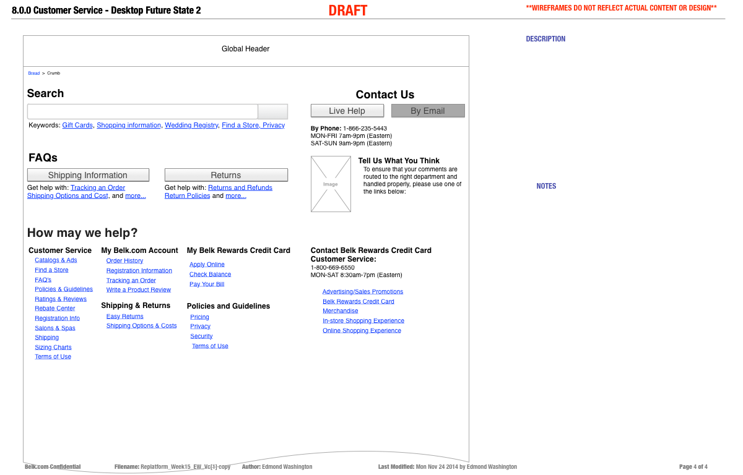Click the Gift Cards keyword link

(x=77, y=125)
